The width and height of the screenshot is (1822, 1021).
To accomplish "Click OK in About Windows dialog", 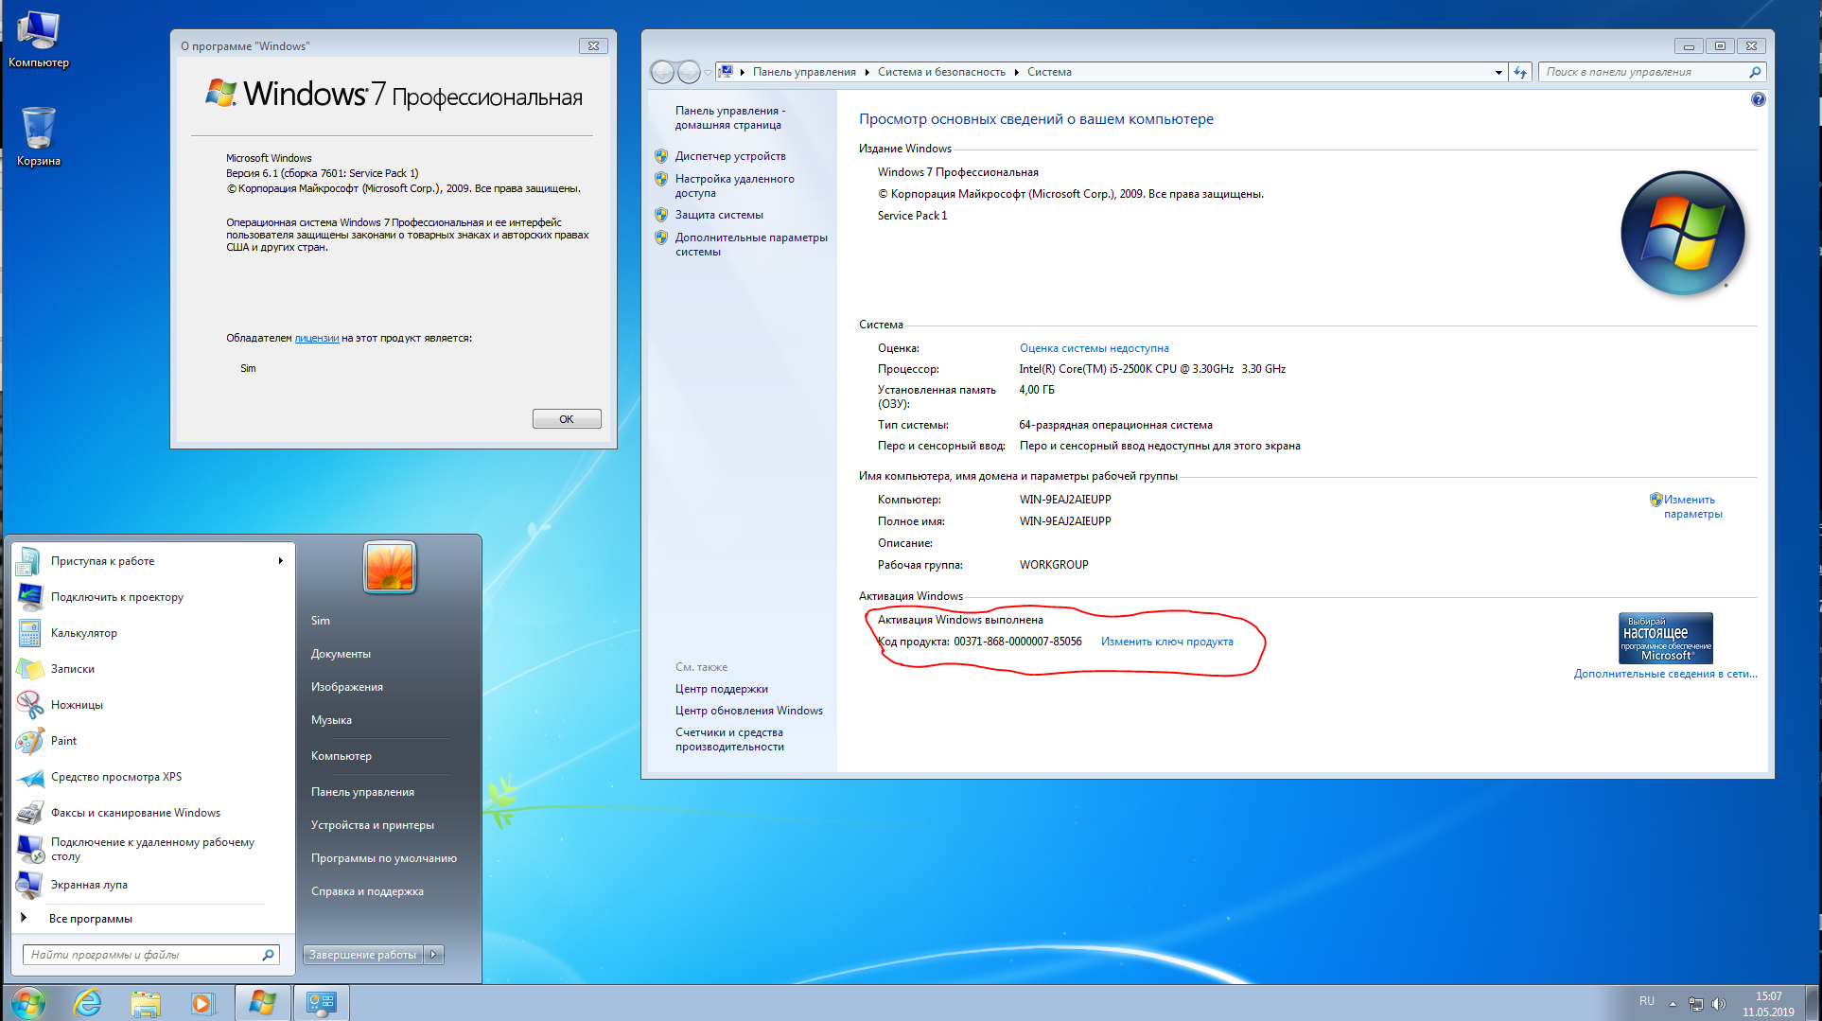I will [x=567, y=419].
